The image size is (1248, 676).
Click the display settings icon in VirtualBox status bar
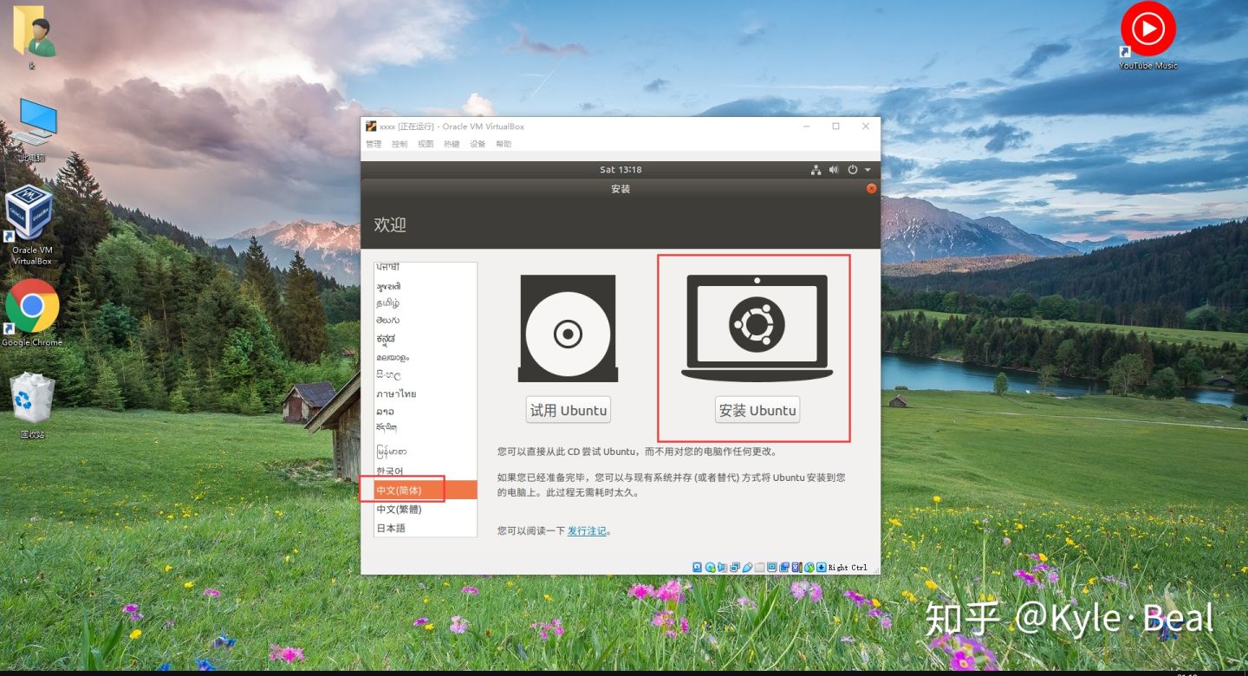coord(771,567)
